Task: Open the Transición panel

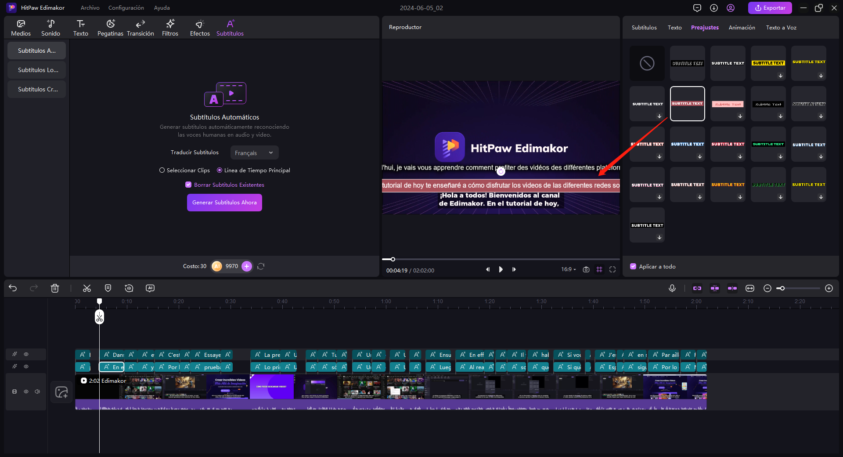Action: click(x=140, y=28)
